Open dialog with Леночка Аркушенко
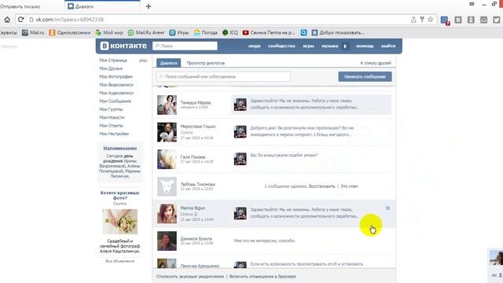Viewport: 503px width, 283px height. (x=274, y=262)
